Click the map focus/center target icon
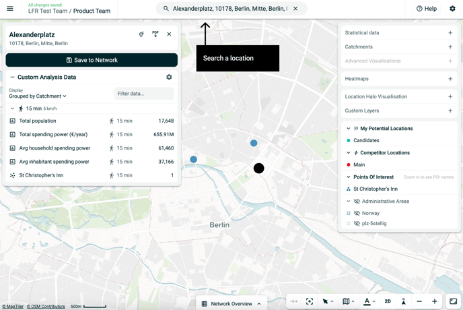Screen dimensions: 463x310 (309, 301)
